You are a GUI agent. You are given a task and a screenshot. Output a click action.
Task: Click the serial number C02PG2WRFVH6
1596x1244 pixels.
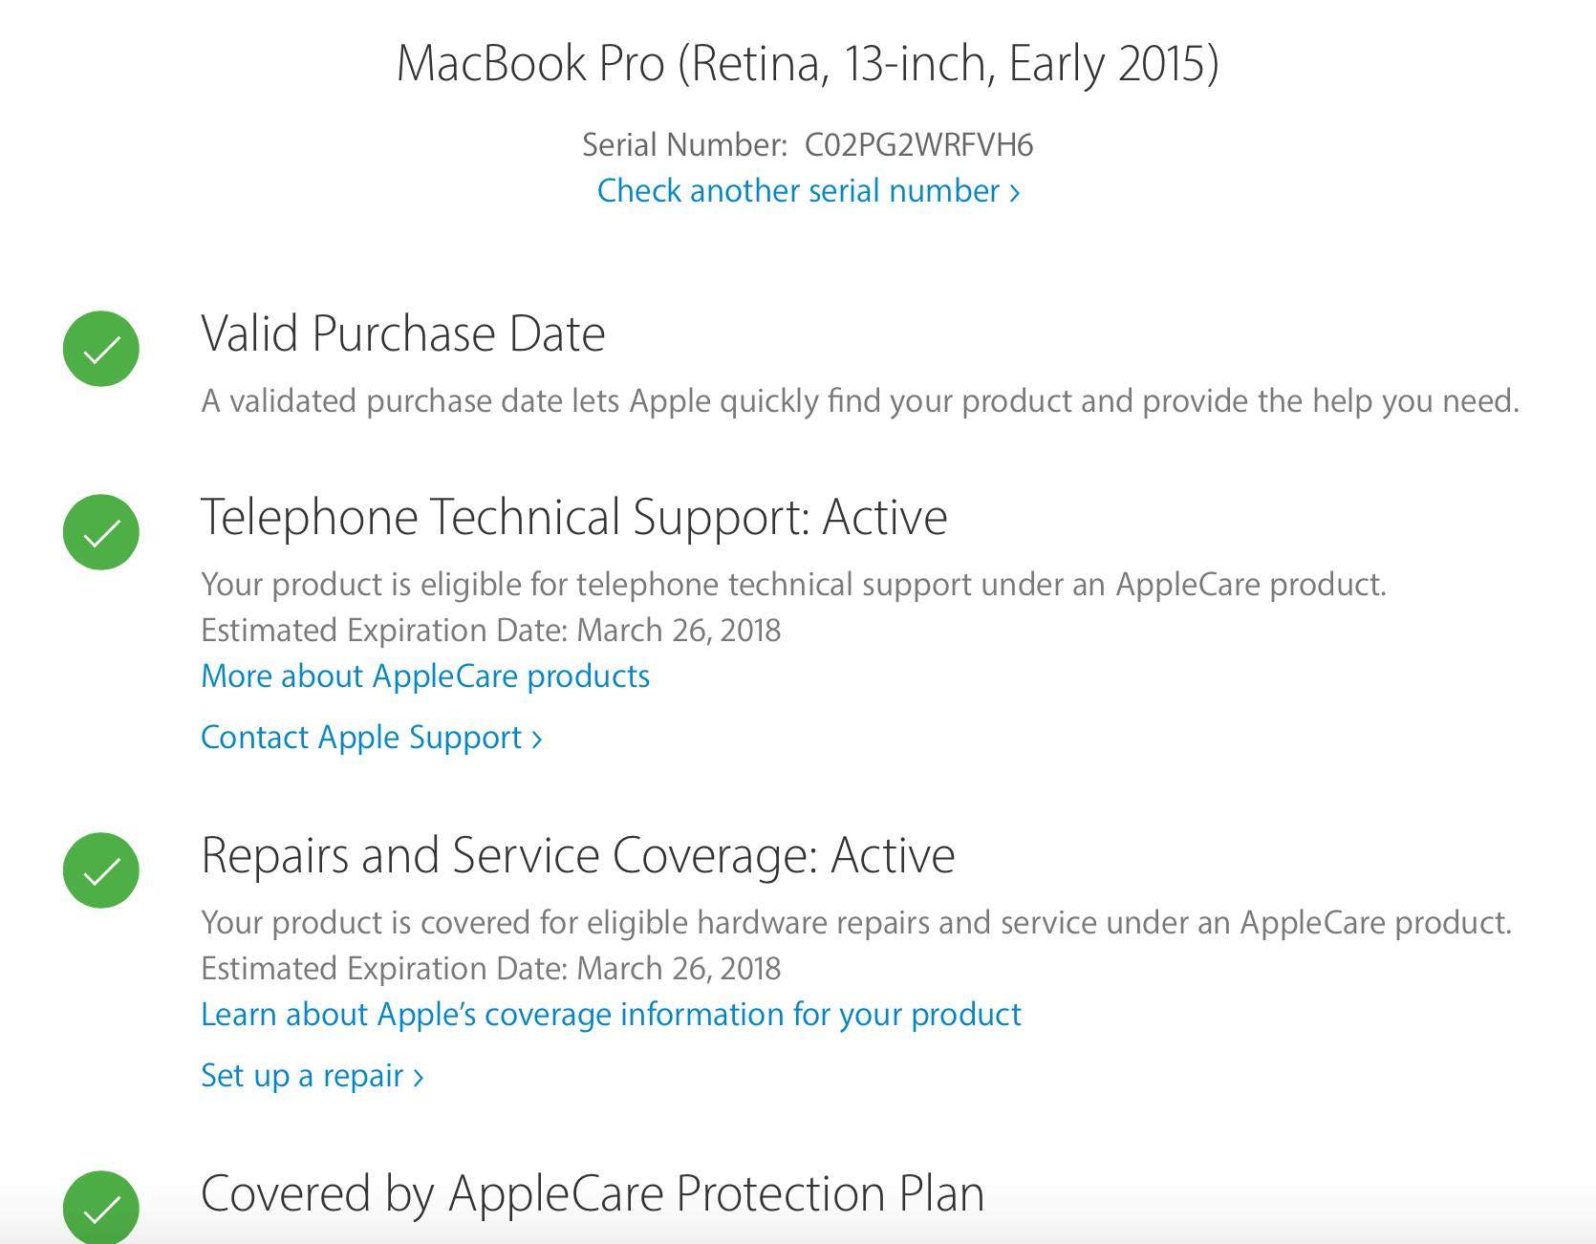(x=918, y=145)
